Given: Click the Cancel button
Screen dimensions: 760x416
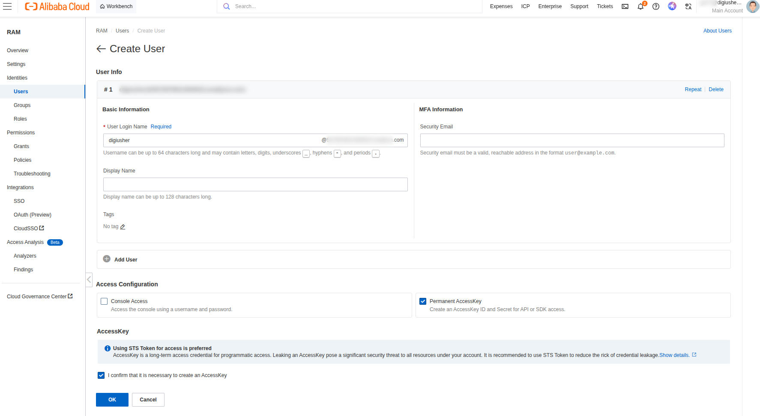Looking at the screenshot, I should [148, 400].
